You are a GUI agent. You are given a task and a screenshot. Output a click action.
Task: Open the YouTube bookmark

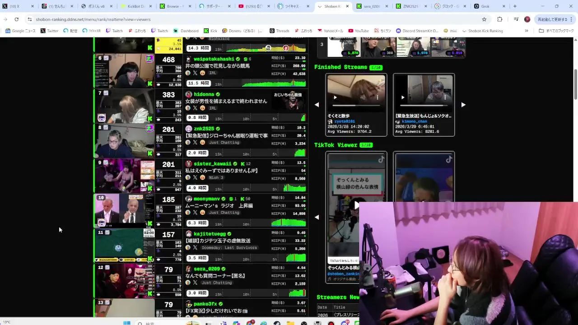[x=358, y=31]
